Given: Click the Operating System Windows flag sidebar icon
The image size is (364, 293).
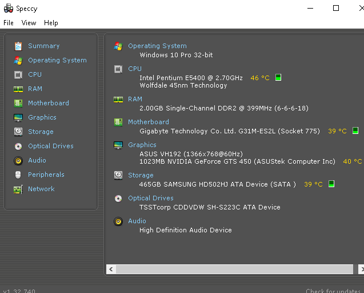Looking at the screenshot, I should 18,61.
